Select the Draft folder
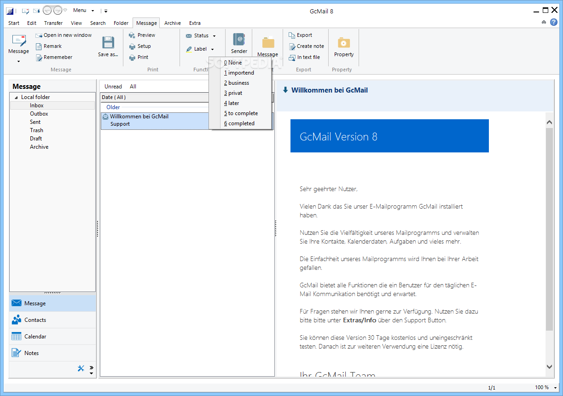Viewport: 563px width, 396px height. pos(36,139)
